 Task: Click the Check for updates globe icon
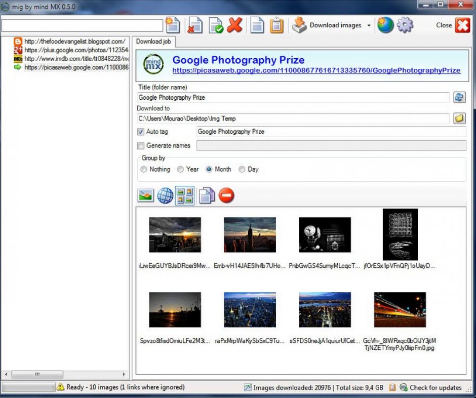point(404,387)
